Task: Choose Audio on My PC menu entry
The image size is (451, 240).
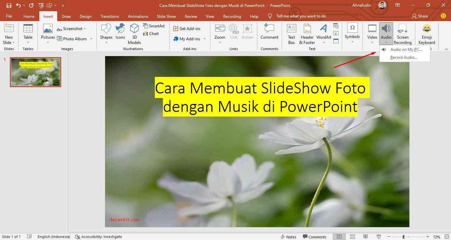Action: (x=405, y=50)
